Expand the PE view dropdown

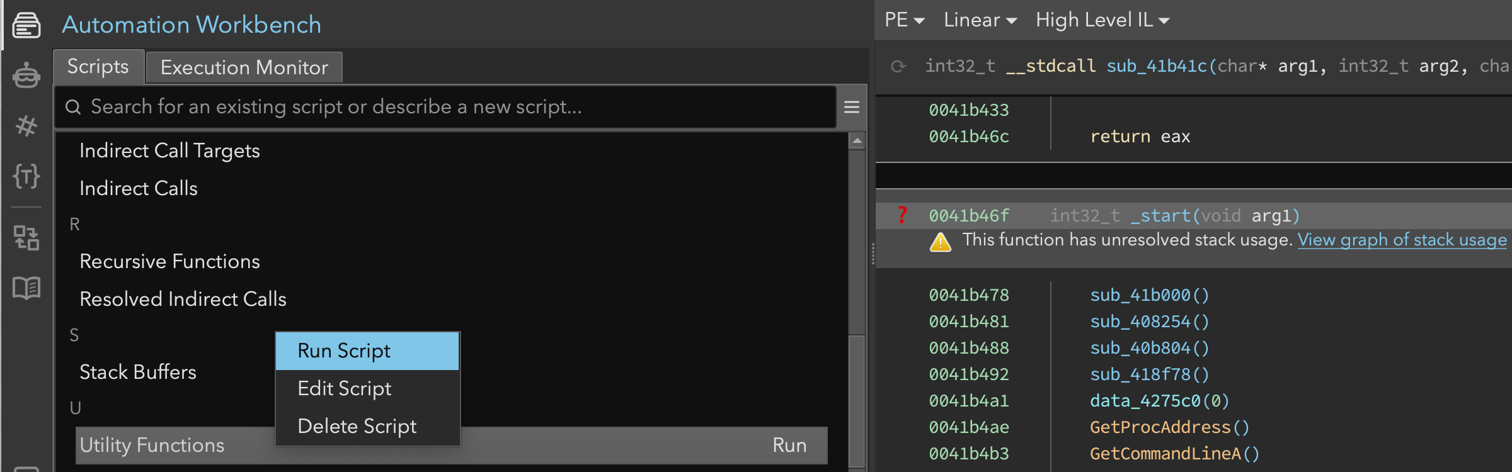pos(905,20)
